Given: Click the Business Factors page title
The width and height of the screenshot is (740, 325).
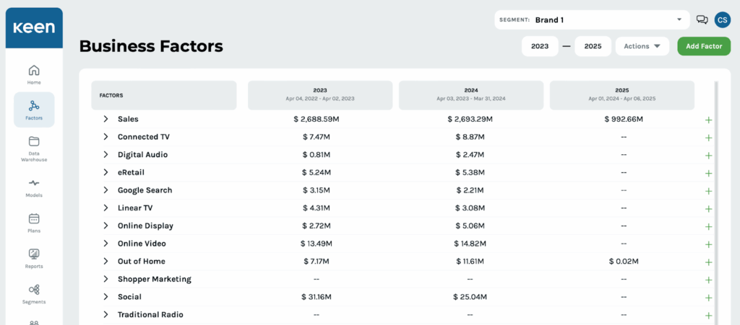Looking at the screenshot, I should 151,46.
